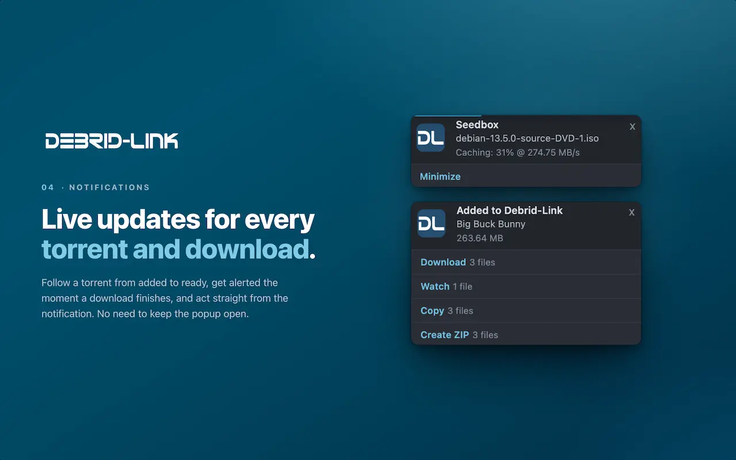Click the Debrid-Link logo

[112, 141]
